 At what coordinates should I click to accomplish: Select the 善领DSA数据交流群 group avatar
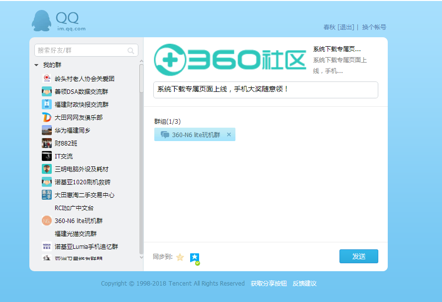click(47, 91)
